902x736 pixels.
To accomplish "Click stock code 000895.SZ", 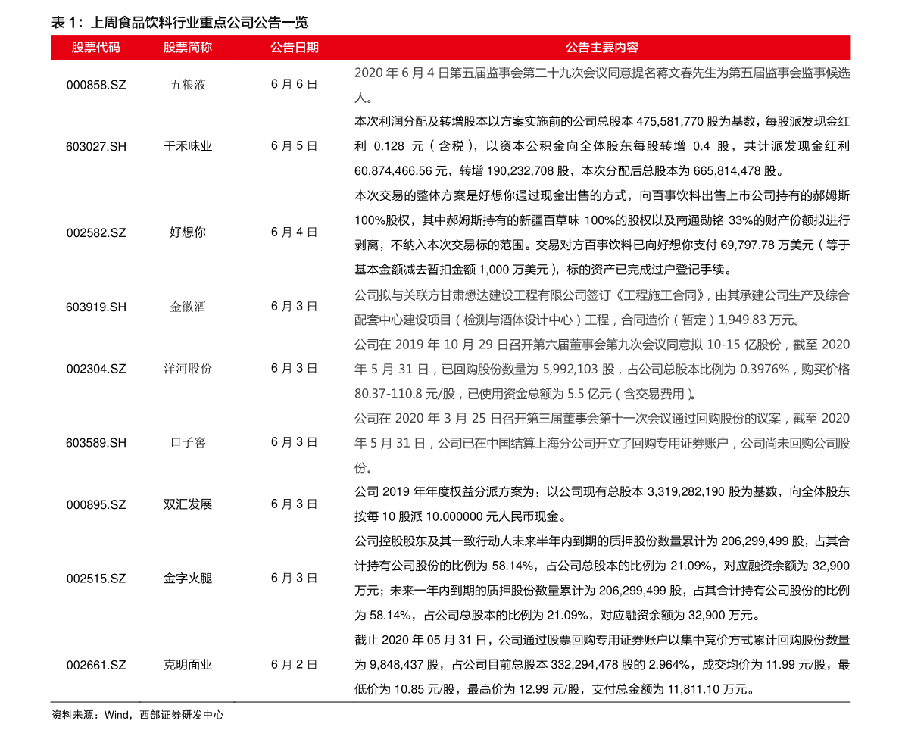I will tap(96, 505).
